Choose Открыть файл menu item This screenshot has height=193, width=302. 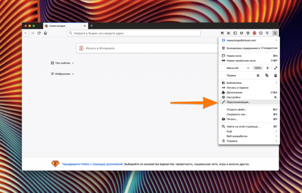(x=249, y=110)
